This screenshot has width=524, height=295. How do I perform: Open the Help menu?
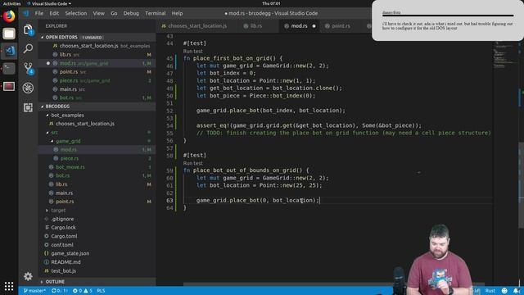tap(177, 13)
